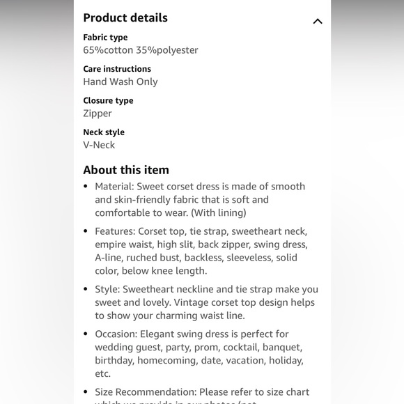The width and height of the screenshot is (404, 404).
Task: Select the Closure type label
Action: point(108,100)
